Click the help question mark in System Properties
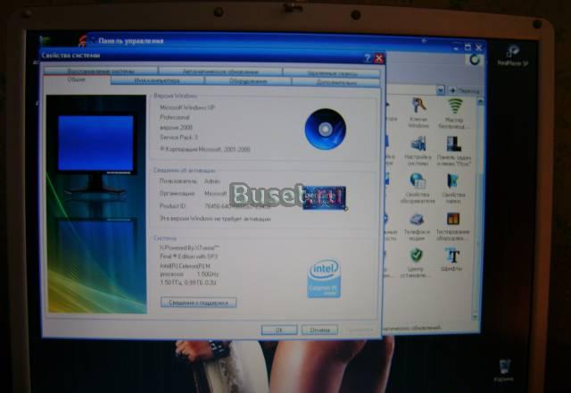 pos(368,58)
